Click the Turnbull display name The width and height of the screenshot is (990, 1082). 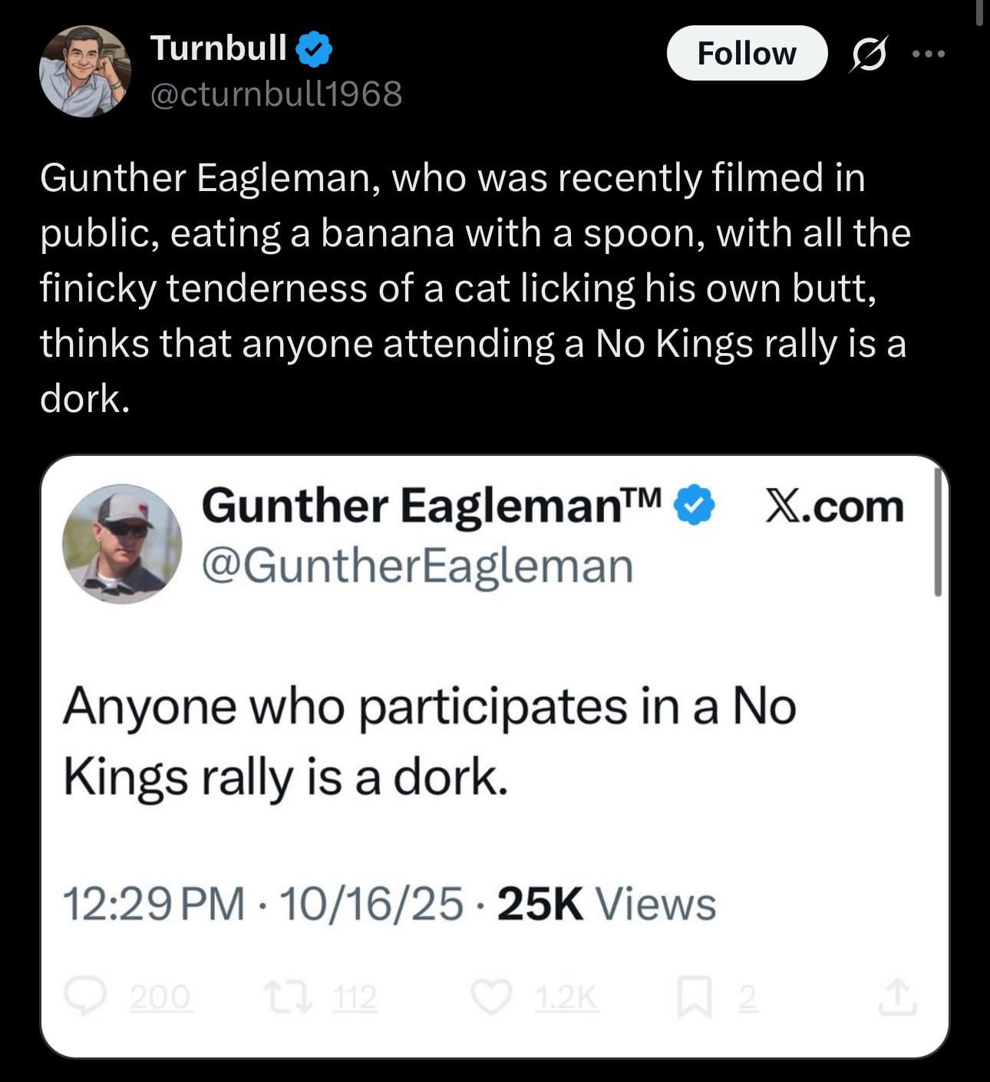pyautogui.click(x=219, y=48)
